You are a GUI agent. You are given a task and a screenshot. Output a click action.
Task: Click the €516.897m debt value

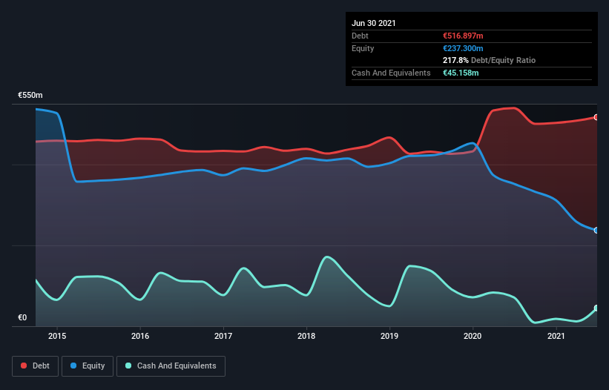click(x=463, y=36)
